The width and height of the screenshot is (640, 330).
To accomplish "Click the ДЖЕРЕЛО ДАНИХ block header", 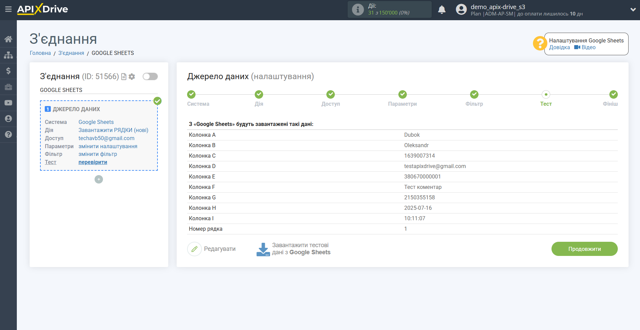I will pyautogui.click(x=76, y=109).
